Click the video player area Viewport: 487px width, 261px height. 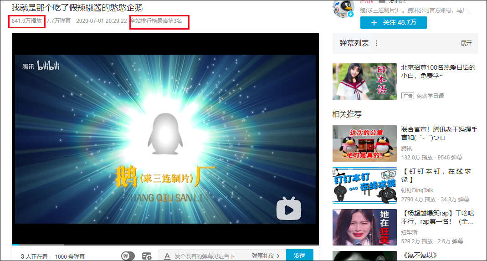click(x=165, y=138)
